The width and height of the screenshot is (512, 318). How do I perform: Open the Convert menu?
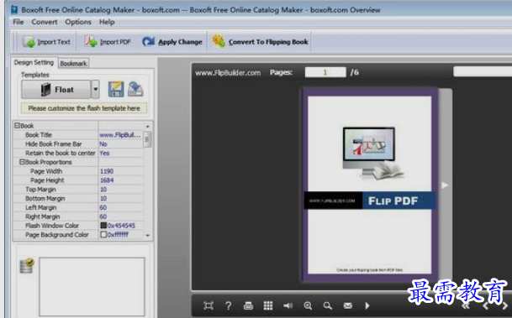point(45,22)
